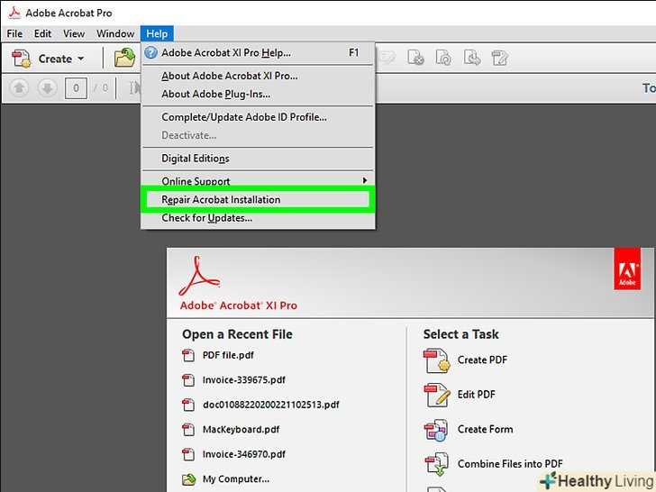Viewport: 656px width, 492px height.
Task: Open the Edit menu
Action: point(42,33)
